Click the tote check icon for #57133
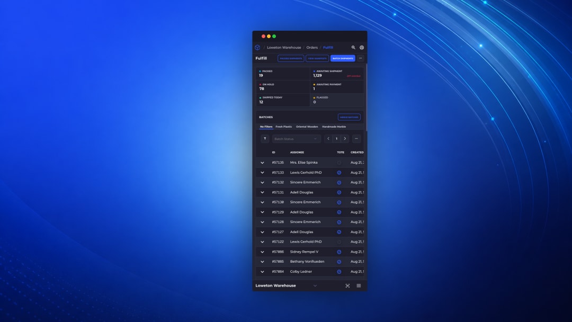Screen dimensions: 572x322 pos(339,173)
